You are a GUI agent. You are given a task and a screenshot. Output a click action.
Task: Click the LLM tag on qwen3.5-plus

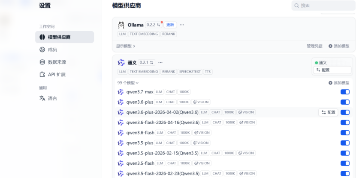[x=159, y=143]
